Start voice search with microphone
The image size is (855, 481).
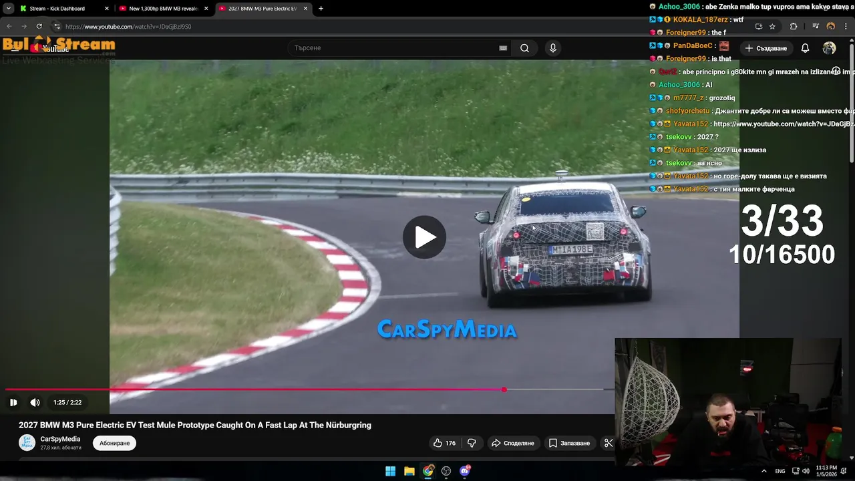(552, 48)
